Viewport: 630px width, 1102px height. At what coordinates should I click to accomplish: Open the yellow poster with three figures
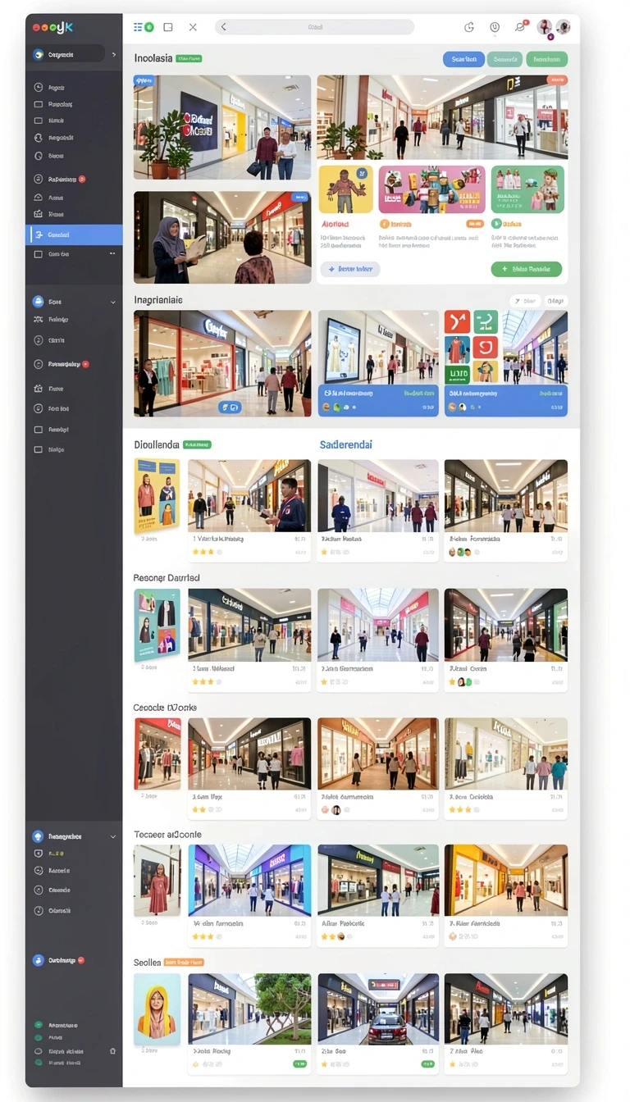coord(157,495)
